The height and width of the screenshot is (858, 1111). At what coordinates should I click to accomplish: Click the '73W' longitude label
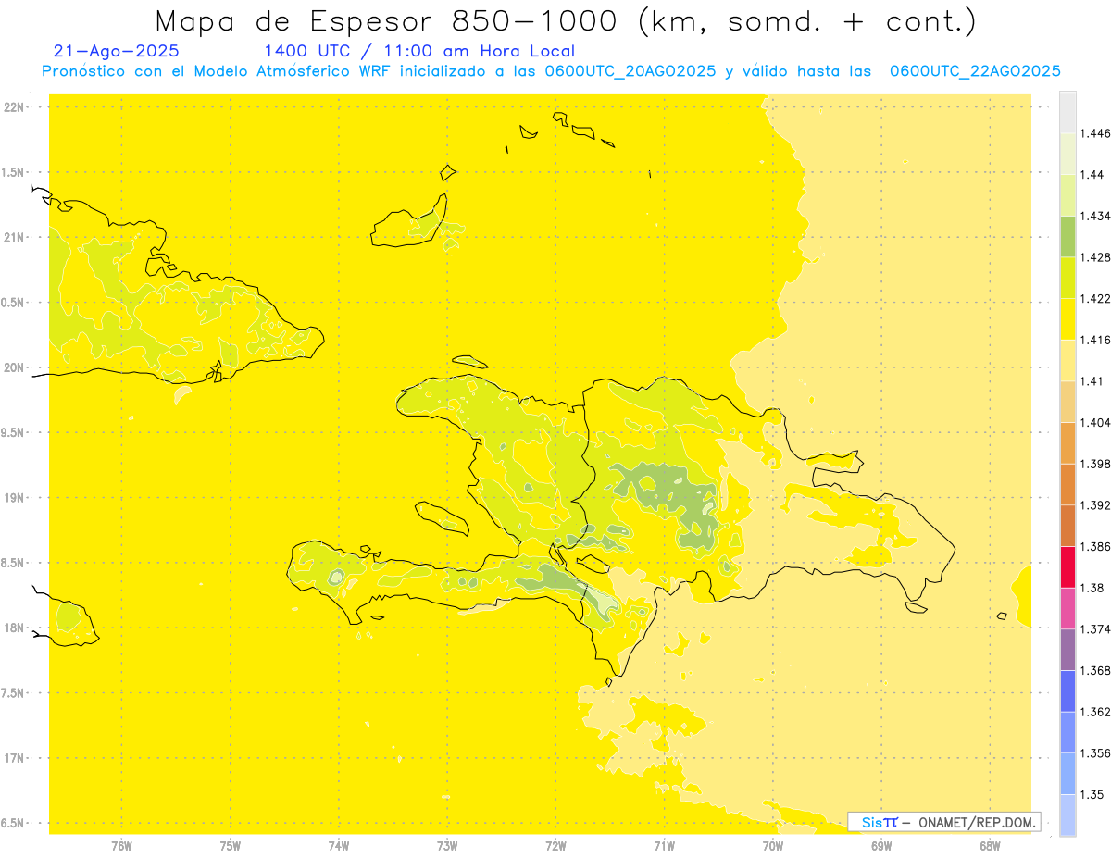pyautogui.click(x=447, y=845)
